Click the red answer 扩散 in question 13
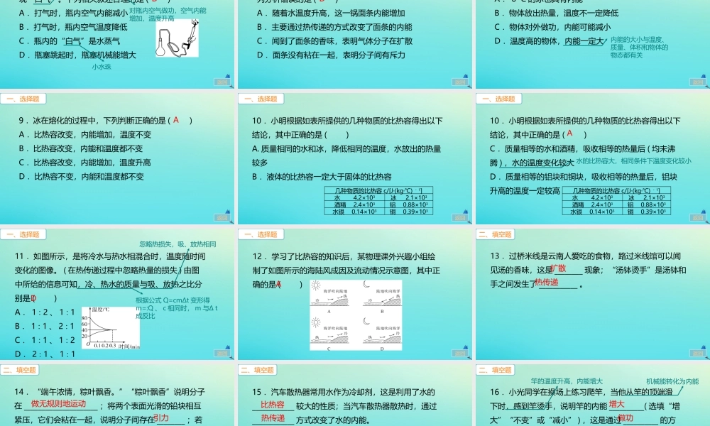 point(559,268)
